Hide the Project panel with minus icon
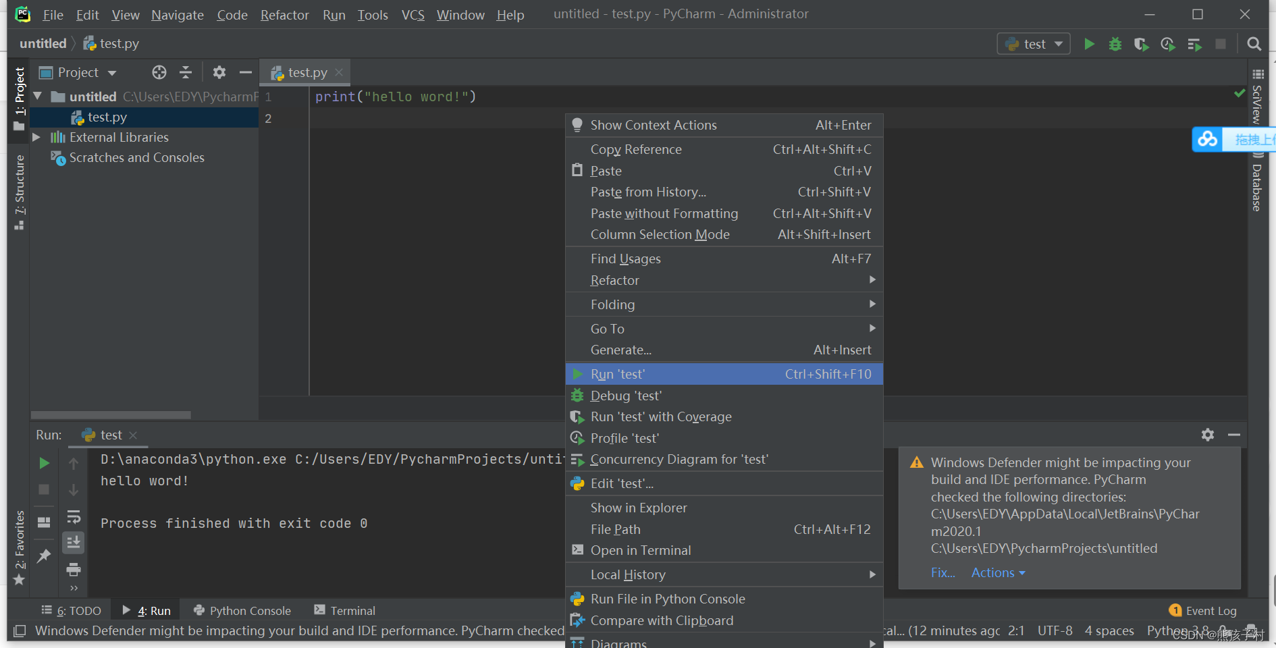The width and height of the screenshot is (1276, 648). coord(246,72)
